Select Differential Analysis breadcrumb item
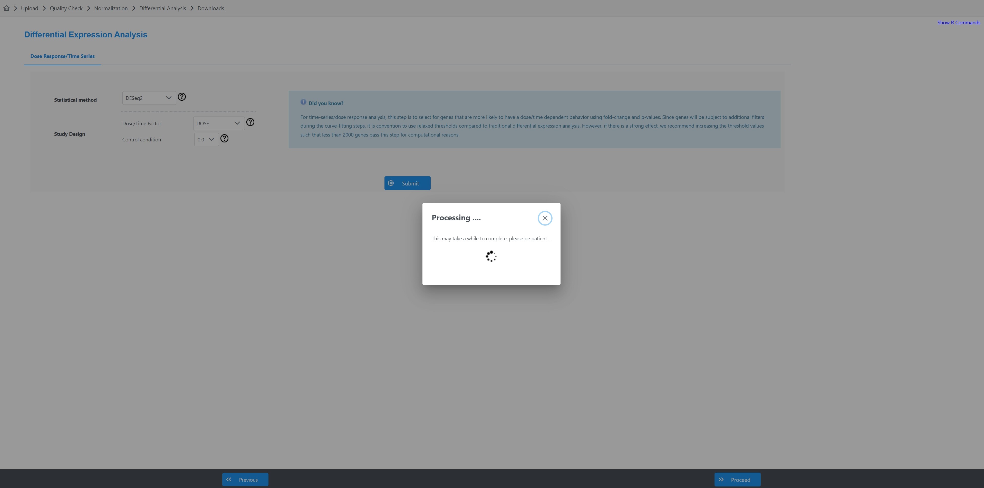The height and width of the screenshot is (488, 984). (x=162, y=8)
